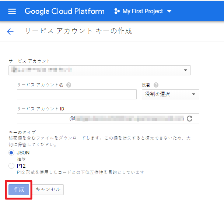Click the Google Cloud Platform logo text

(x=64, y=11)
